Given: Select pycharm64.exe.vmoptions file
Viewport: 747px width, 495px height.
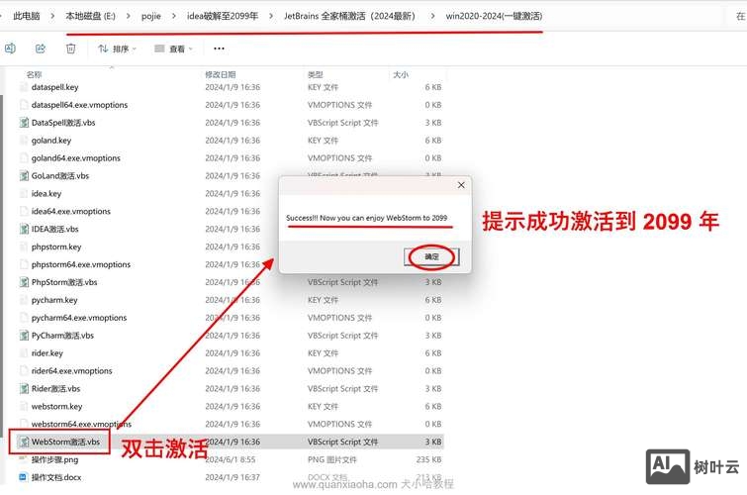Looking at the screenshot, I should point(79,318).
